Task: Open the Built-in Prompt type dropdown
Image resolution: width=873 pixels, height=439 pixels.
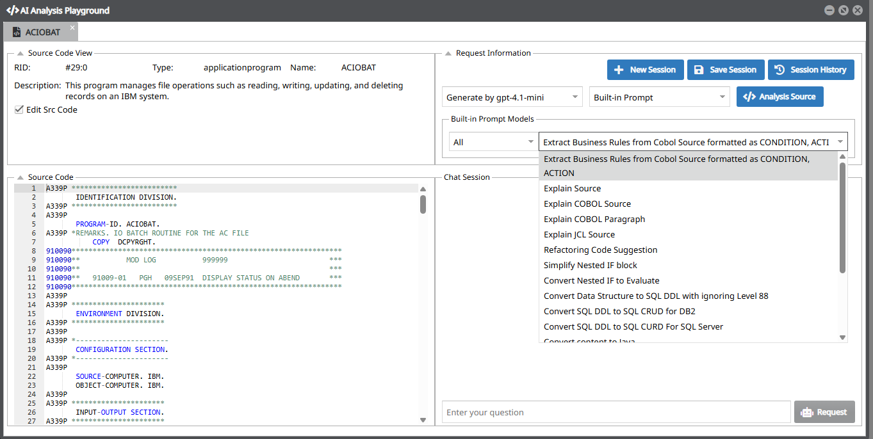Action: coord(659,97)
